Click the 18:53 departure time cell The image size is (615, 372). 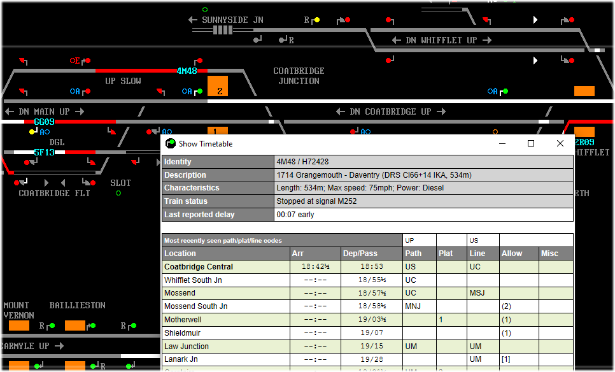[x=372, y=267]
